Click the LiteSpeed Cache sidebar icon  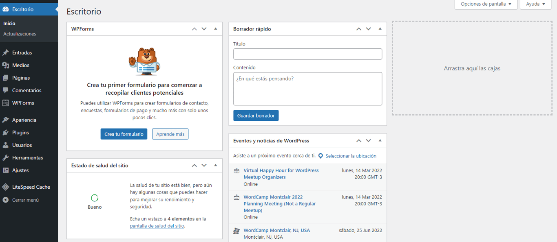point(5,187)
